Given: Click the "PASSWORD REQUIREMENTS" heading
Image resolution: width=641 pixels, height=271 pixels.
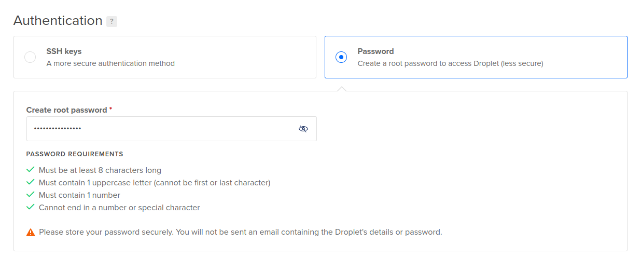Looking at the screenshot, I should pyautogui.click(x=75, y=154).
